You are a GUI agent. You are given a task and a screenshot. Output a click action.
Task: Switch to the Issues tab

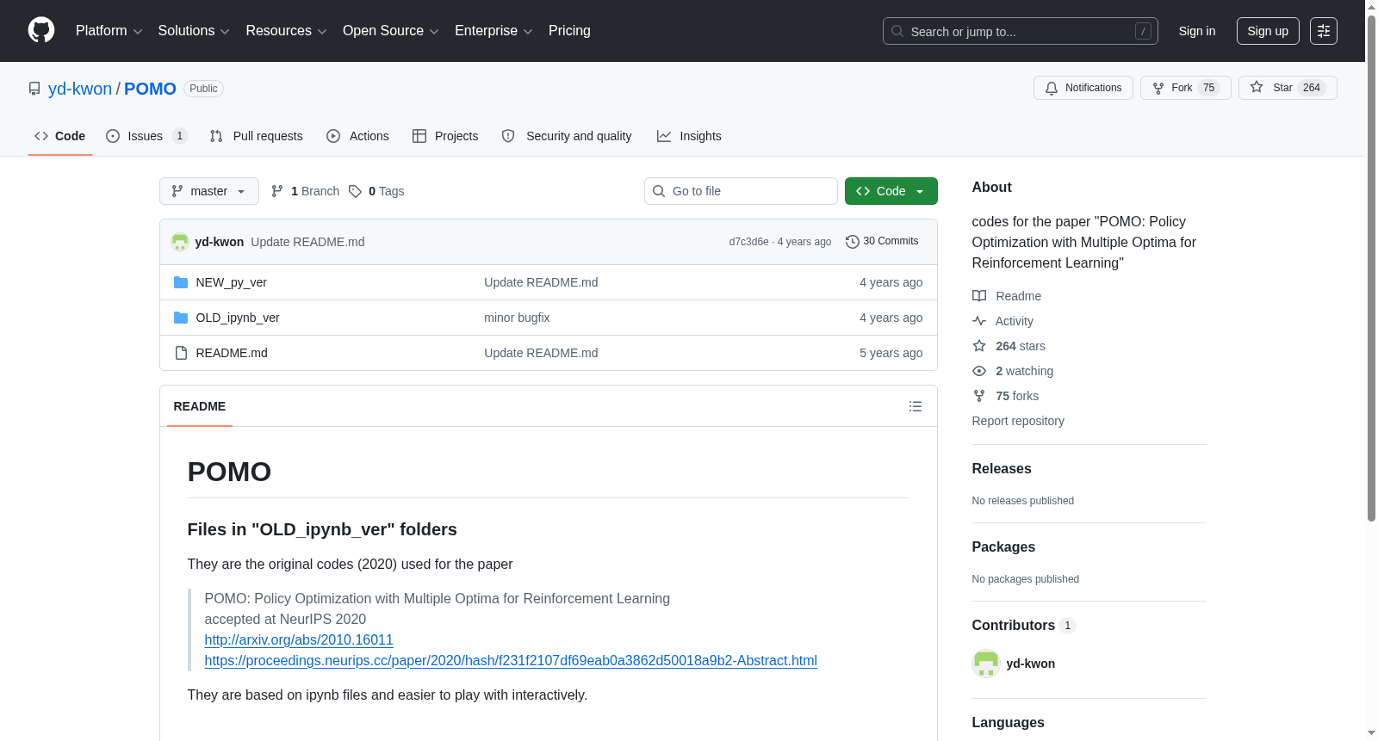click(x=146, y=136)
